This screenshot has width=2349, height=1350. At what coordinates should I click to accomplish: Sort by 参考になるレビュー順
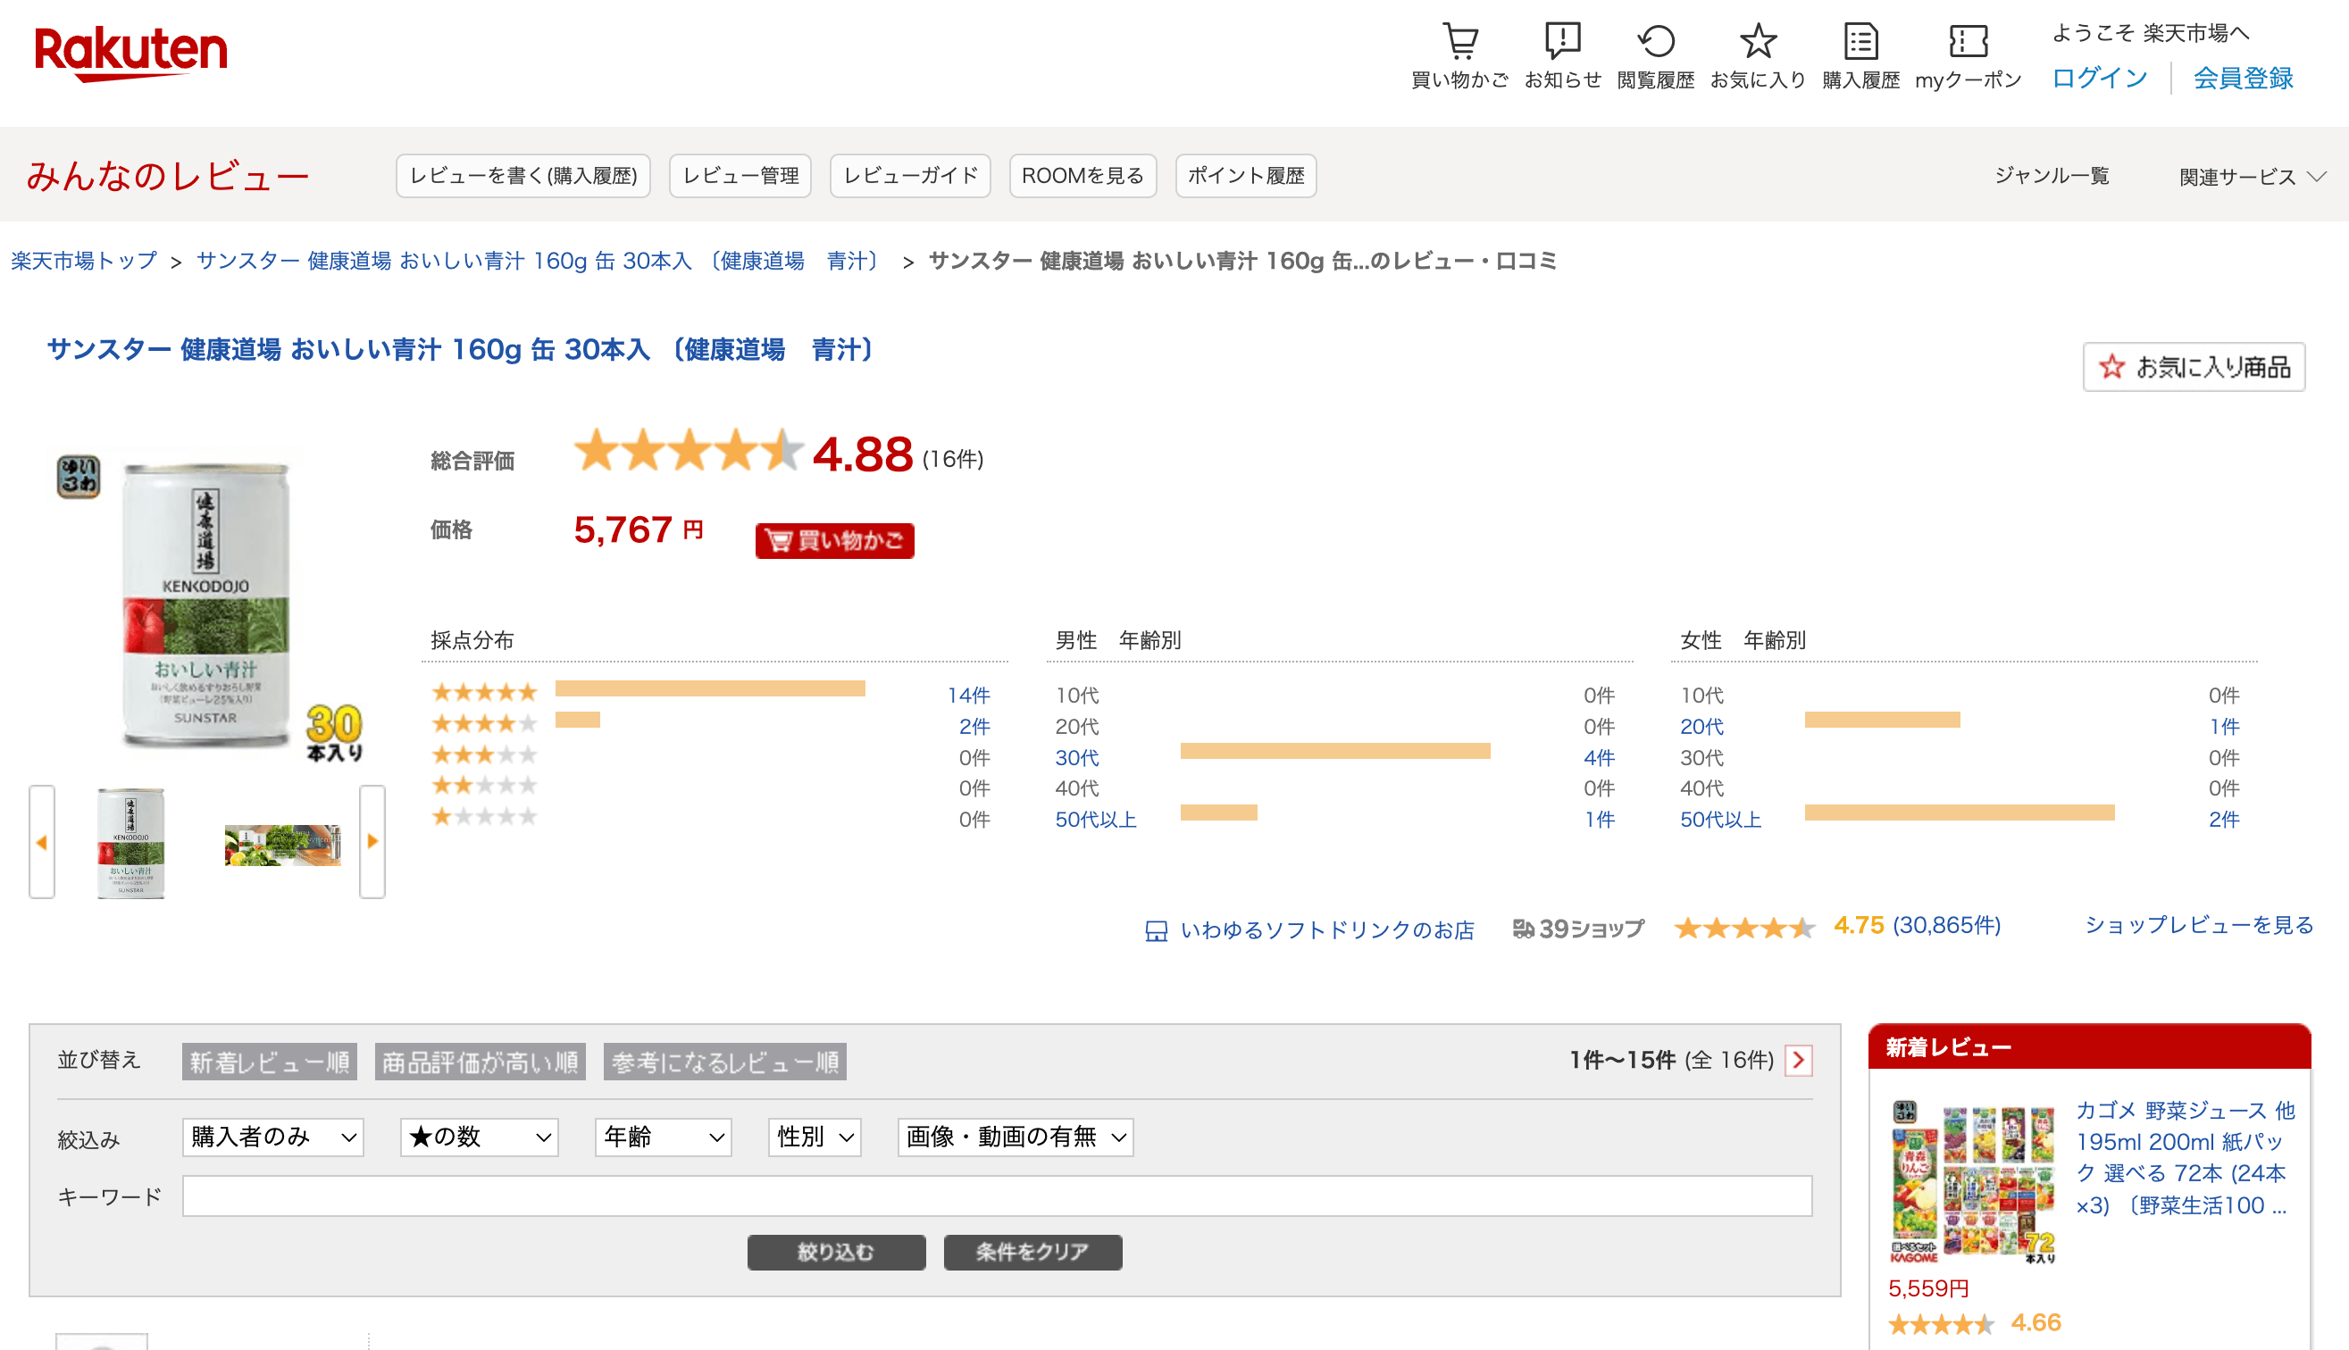click(725, 1062)
